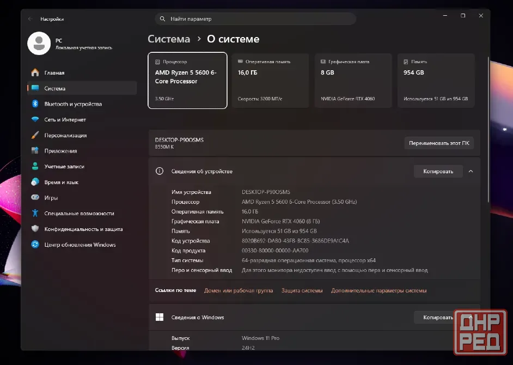Open Специальные возможности page
Image resolution: width=513 pixels, height=365 pixels.
82,214
